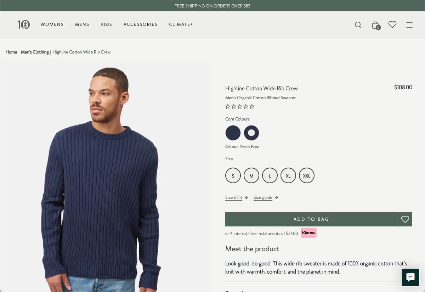The image size is (425, 292).
Task: Open the hamburger menu icon
Action: point(409,25)
